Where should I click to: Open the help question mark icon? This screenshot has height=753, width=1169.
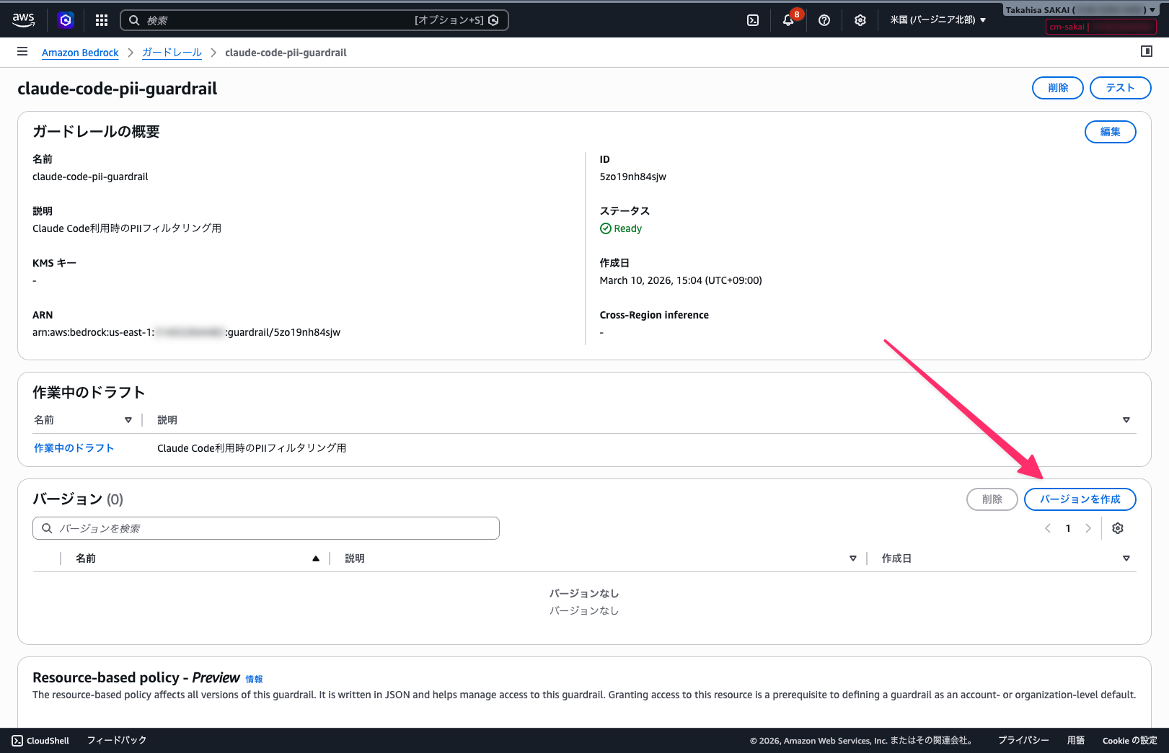(824, 20)
